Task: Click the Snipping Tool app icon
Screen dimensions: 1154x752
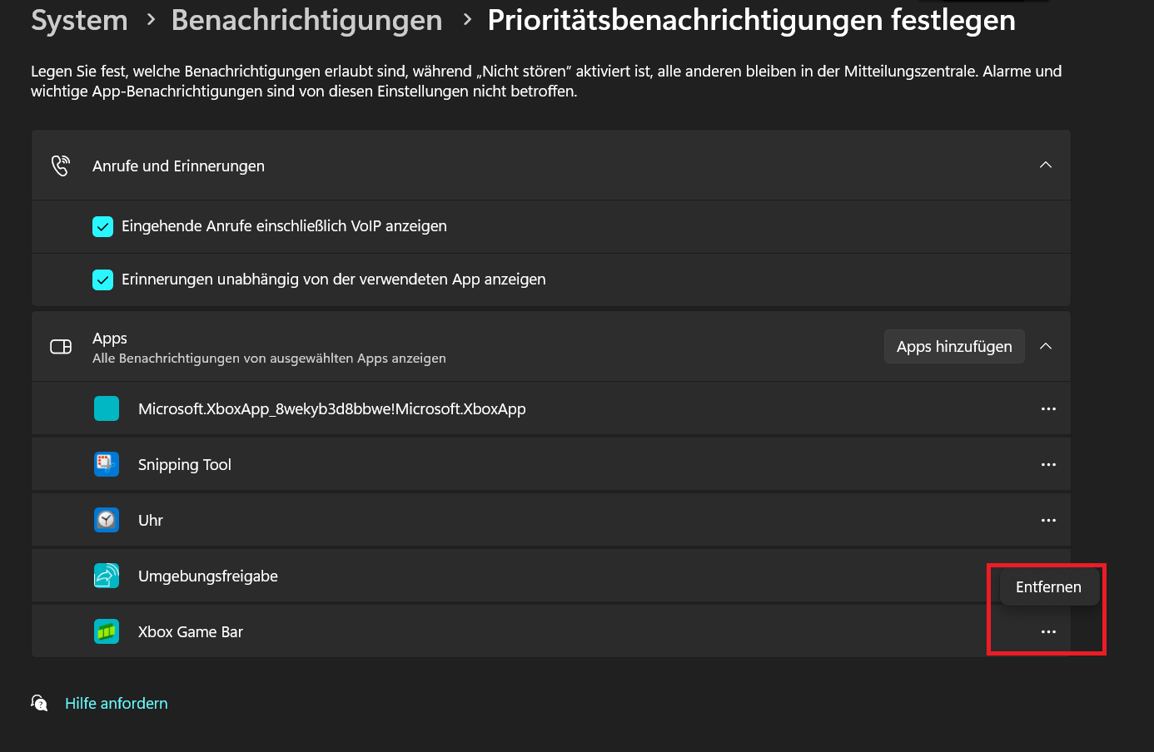Action: coord(107,464)
